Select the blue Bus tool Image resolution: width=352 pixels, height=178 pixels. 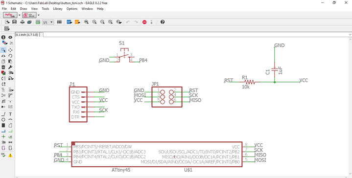tap(3, 131)
